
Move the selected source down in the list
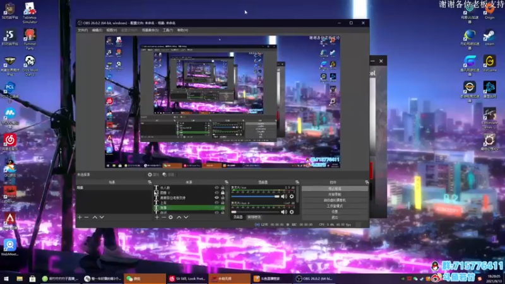click(x=186, y=217)
